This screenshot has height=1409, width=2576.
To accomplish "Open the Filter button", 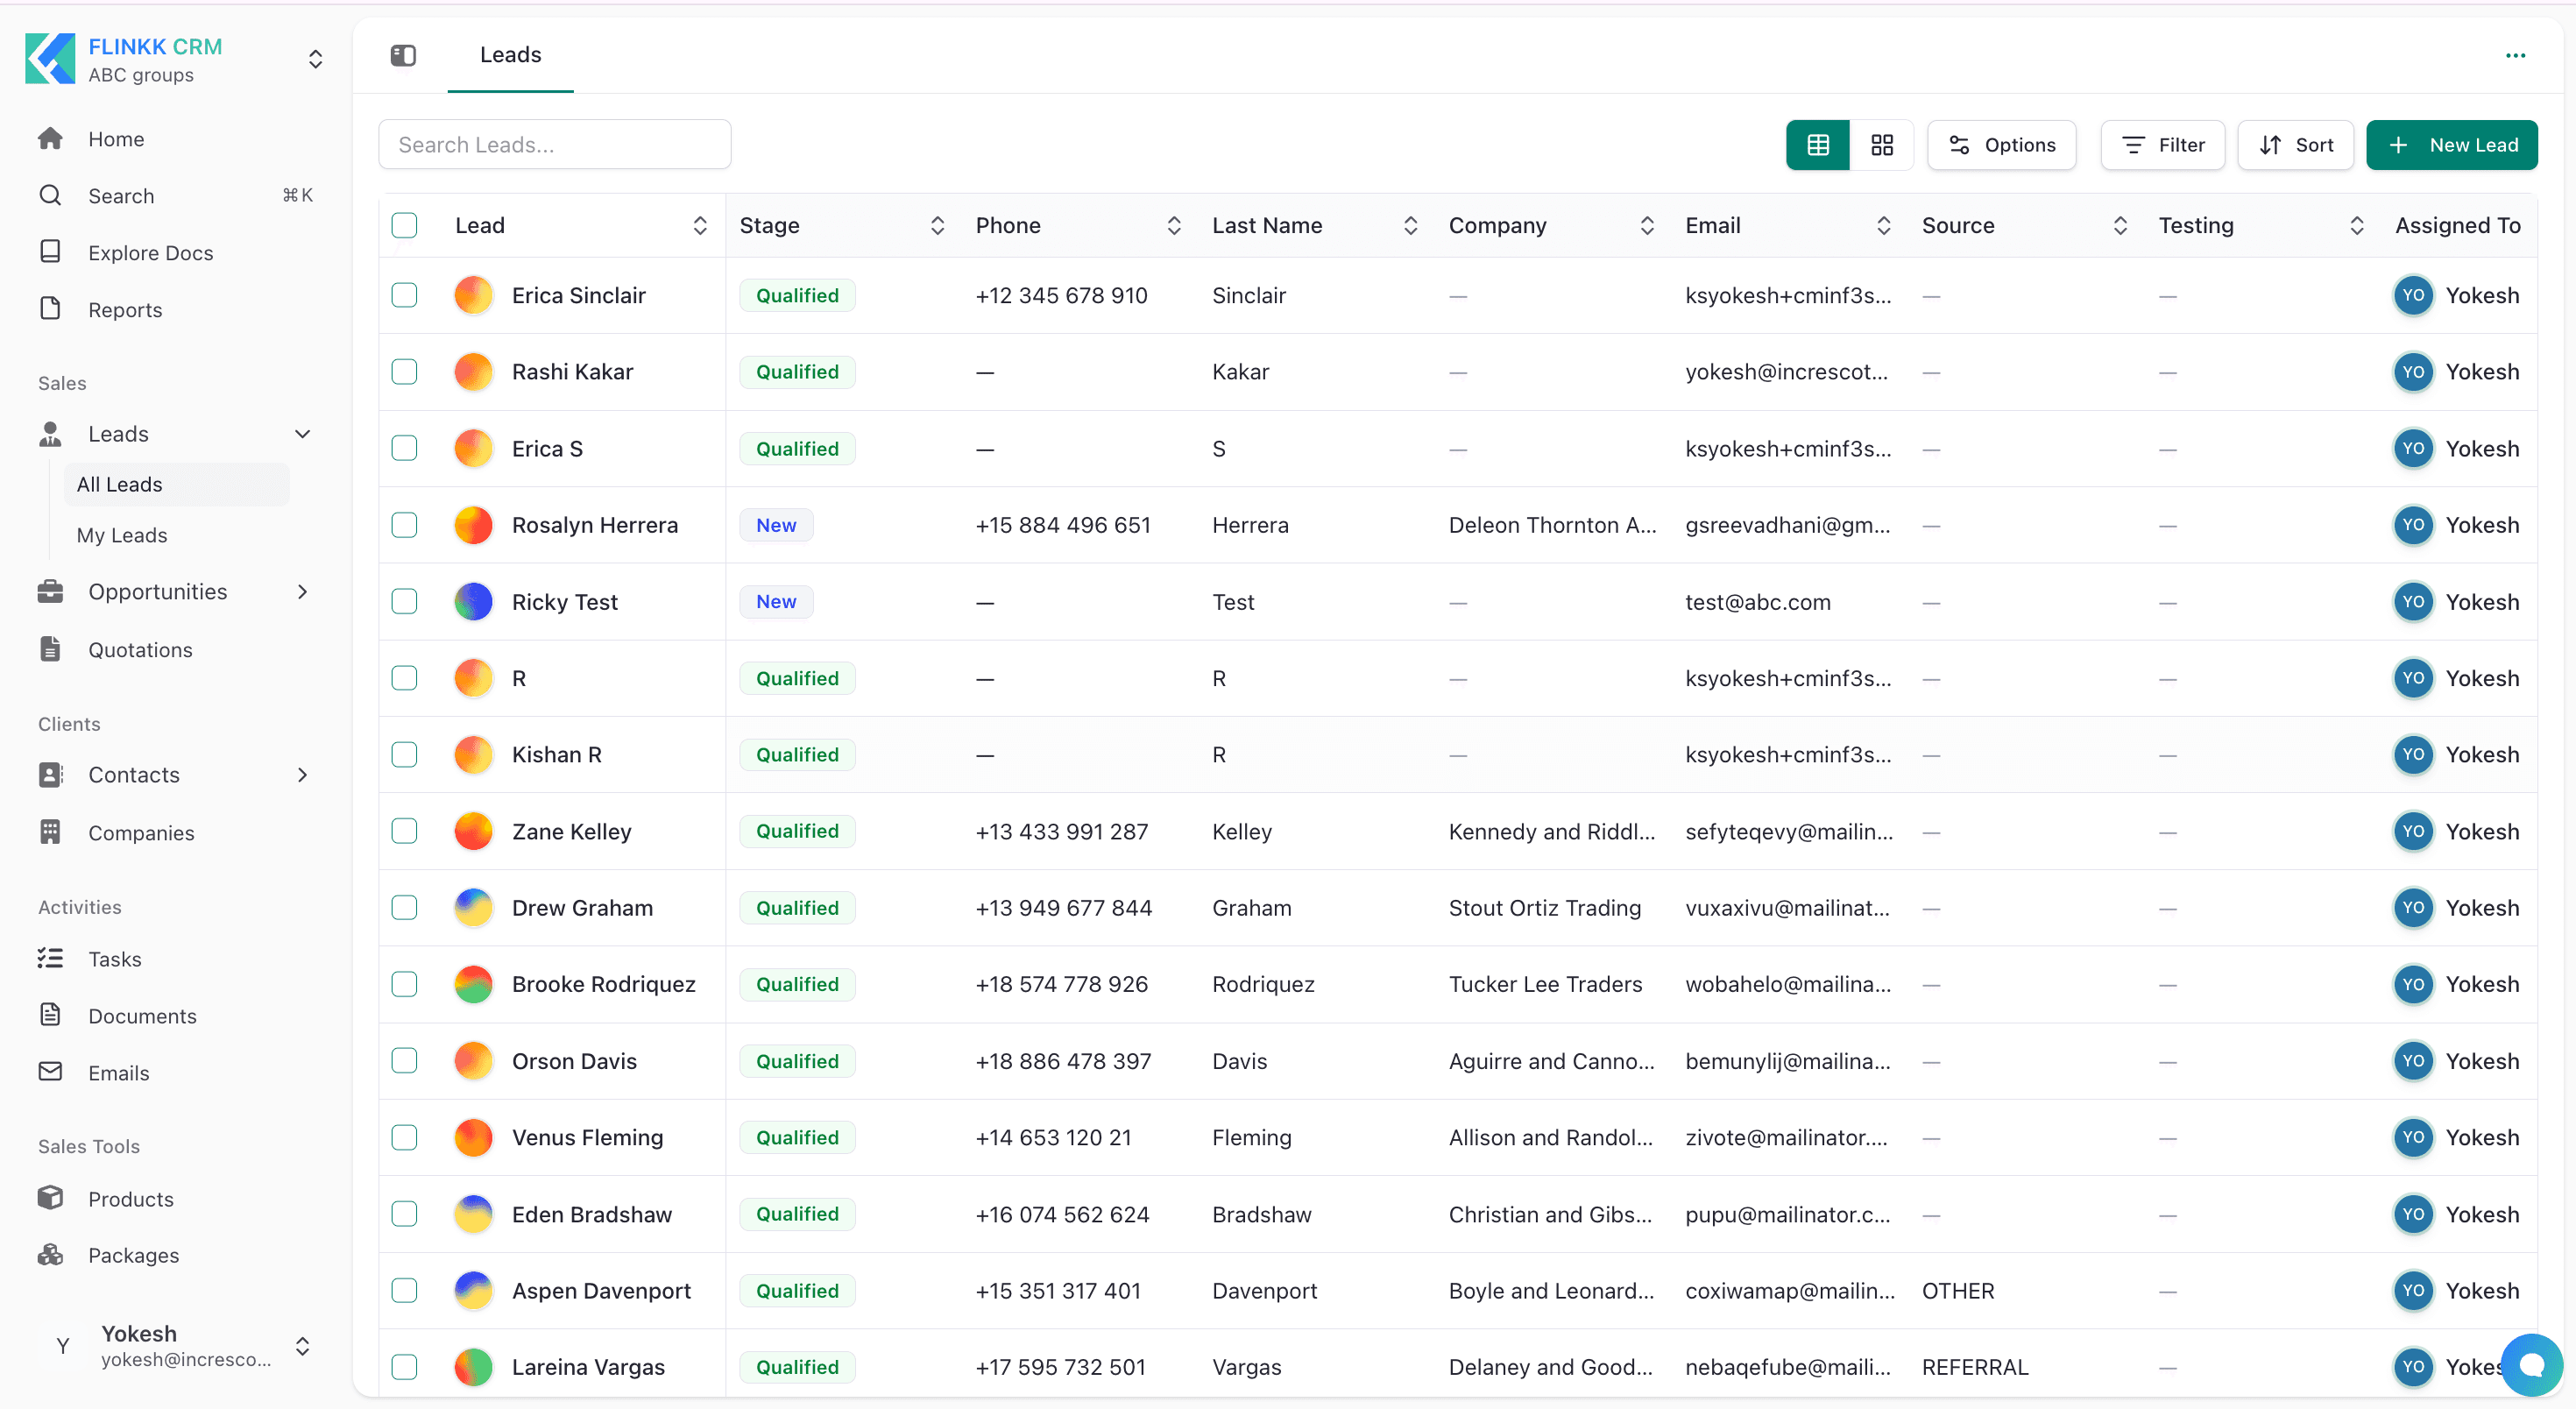I will 2162,145.
